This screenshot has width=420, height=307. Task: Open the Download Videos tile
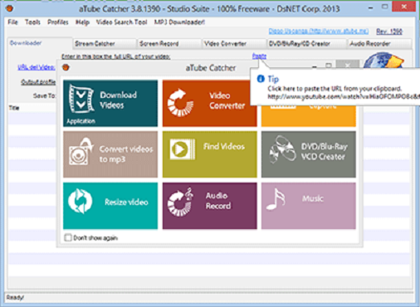(110, 104)
